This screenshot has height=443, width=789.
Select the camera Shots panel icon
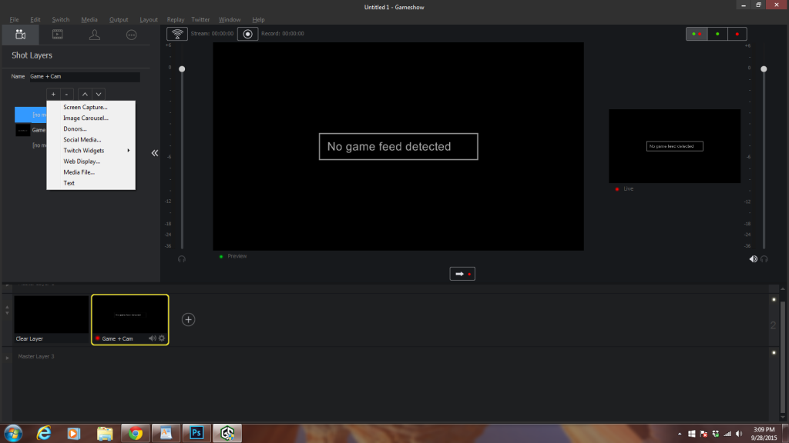click(x=19, y=34)
